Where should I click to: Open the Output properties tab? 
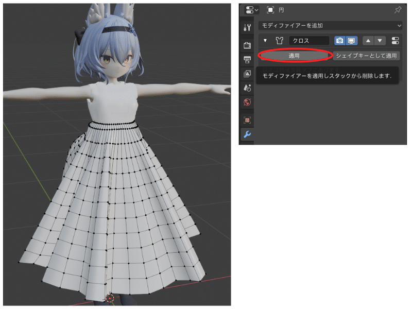247,60
